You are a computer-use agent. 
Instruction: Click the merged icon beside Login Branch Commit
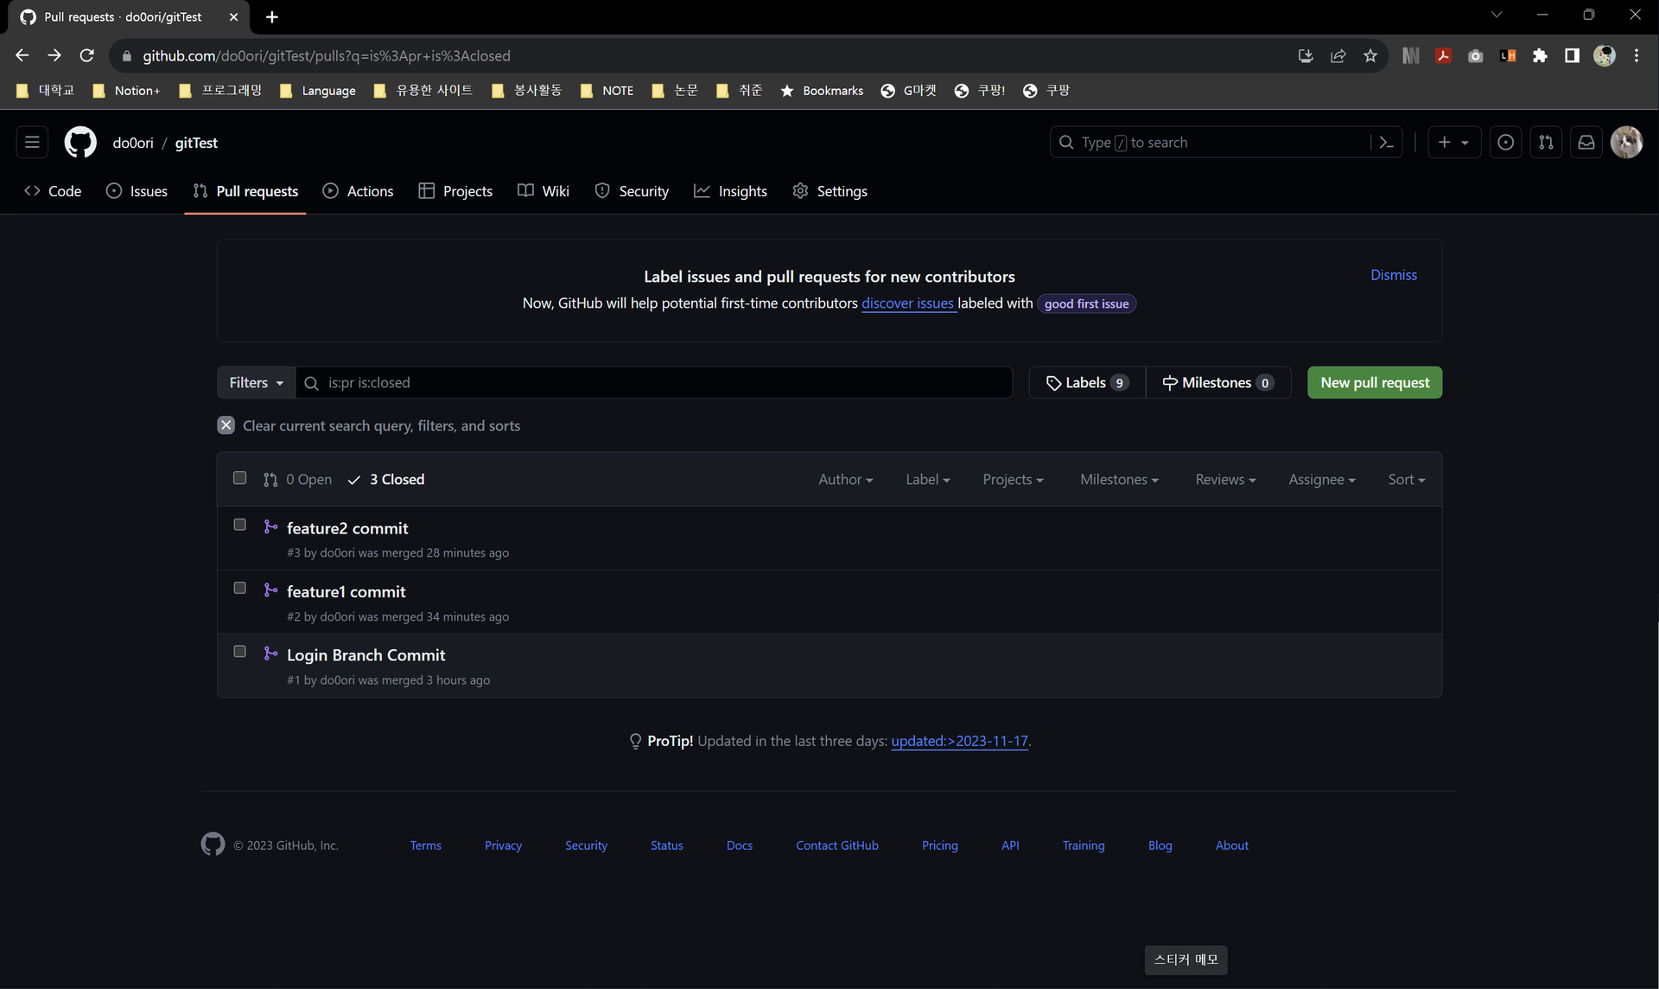tap(270, 654)
